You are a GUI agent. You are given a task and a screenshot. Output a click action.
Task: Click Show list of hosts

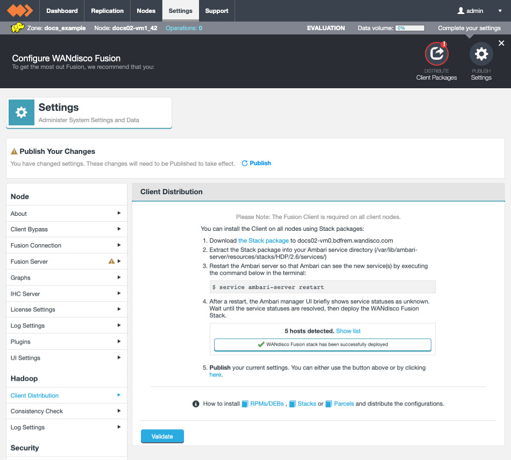[x=348, y=331]
